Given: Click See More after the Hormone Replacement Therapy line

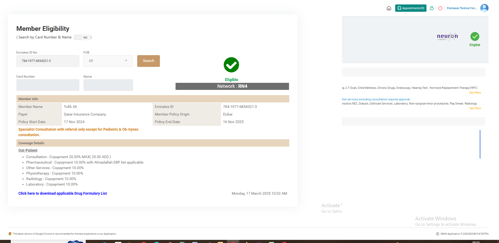Looking at the screenshot, I should coord(475,92).
